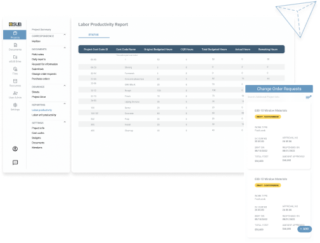Collapse the Settings section in project menu
Image resolution: width=320 pixels, height=243 pixels.
[65, 122]
